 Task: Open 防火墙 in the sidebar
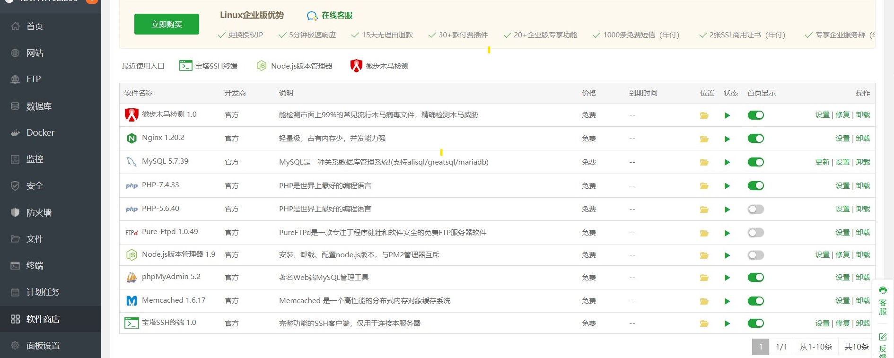click(51, 213)
